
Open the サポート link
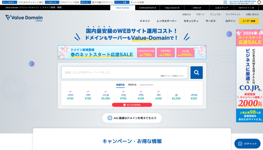coord(200,14)
